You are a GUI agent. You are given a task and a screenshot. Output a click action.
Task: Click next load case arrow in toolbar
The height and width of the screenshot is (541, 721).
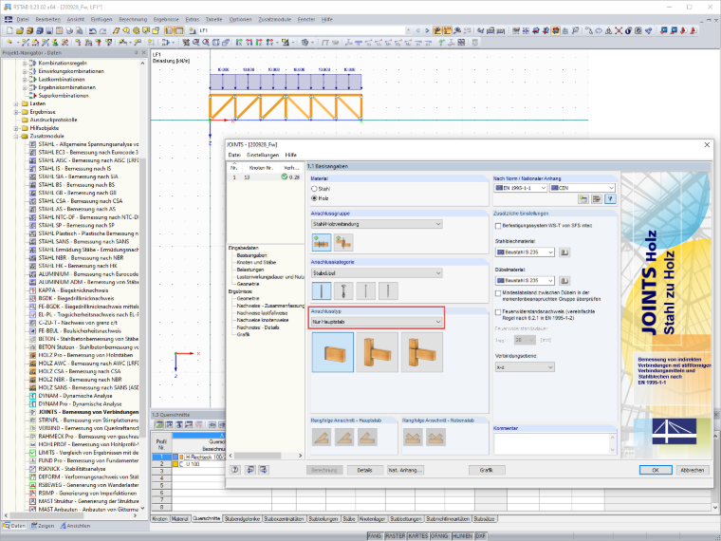point(427,30)
